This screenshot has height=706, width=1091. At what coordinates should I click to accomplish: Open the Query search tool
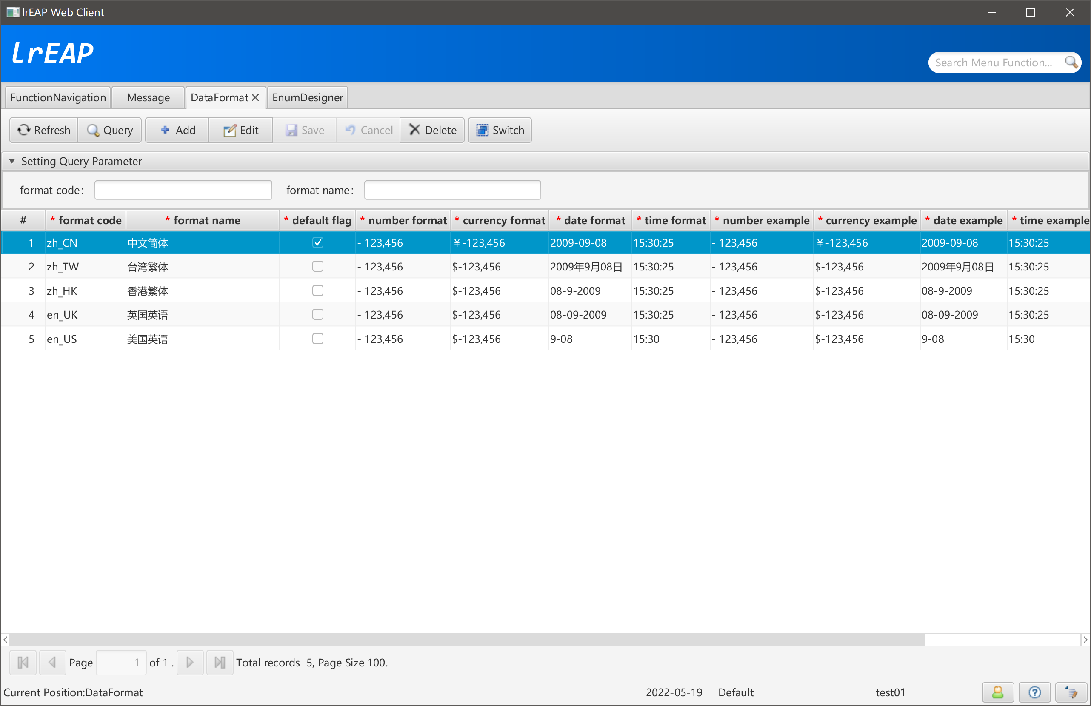click(109, 130)
